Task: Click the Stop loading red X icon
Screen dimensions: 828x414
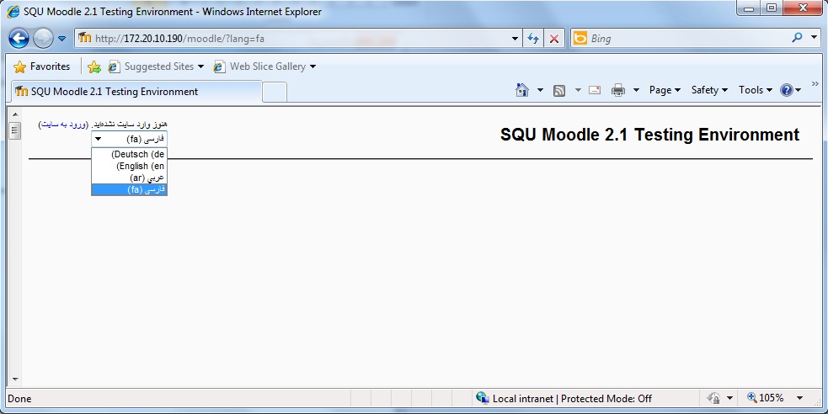Action: (x=553, y=39)
